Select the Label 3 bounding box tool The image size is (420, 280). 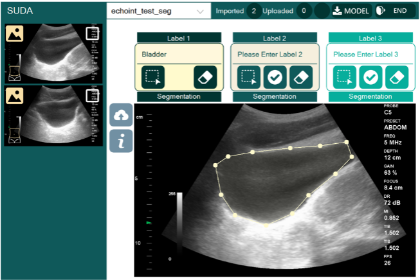point(345,77)
